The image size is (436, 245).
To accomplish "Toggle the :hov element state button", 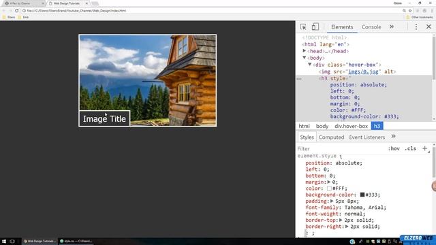I will click(x=394, y=148).
